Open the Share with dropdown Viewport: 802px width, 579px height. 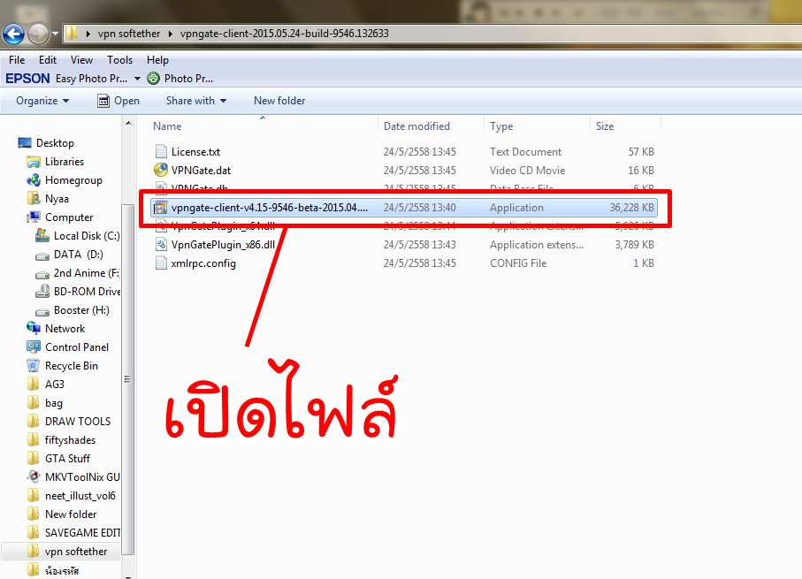[x=196, y=101]
